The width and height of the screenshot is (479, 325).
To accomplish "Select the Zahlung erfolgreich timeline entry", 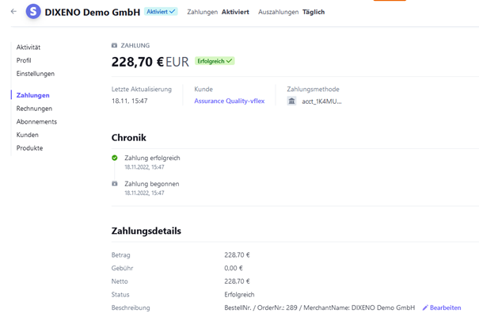I will [152, 158].
